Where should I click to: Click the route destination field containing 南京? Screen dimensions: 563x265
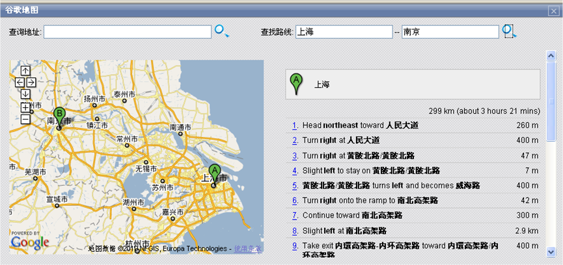450,32
